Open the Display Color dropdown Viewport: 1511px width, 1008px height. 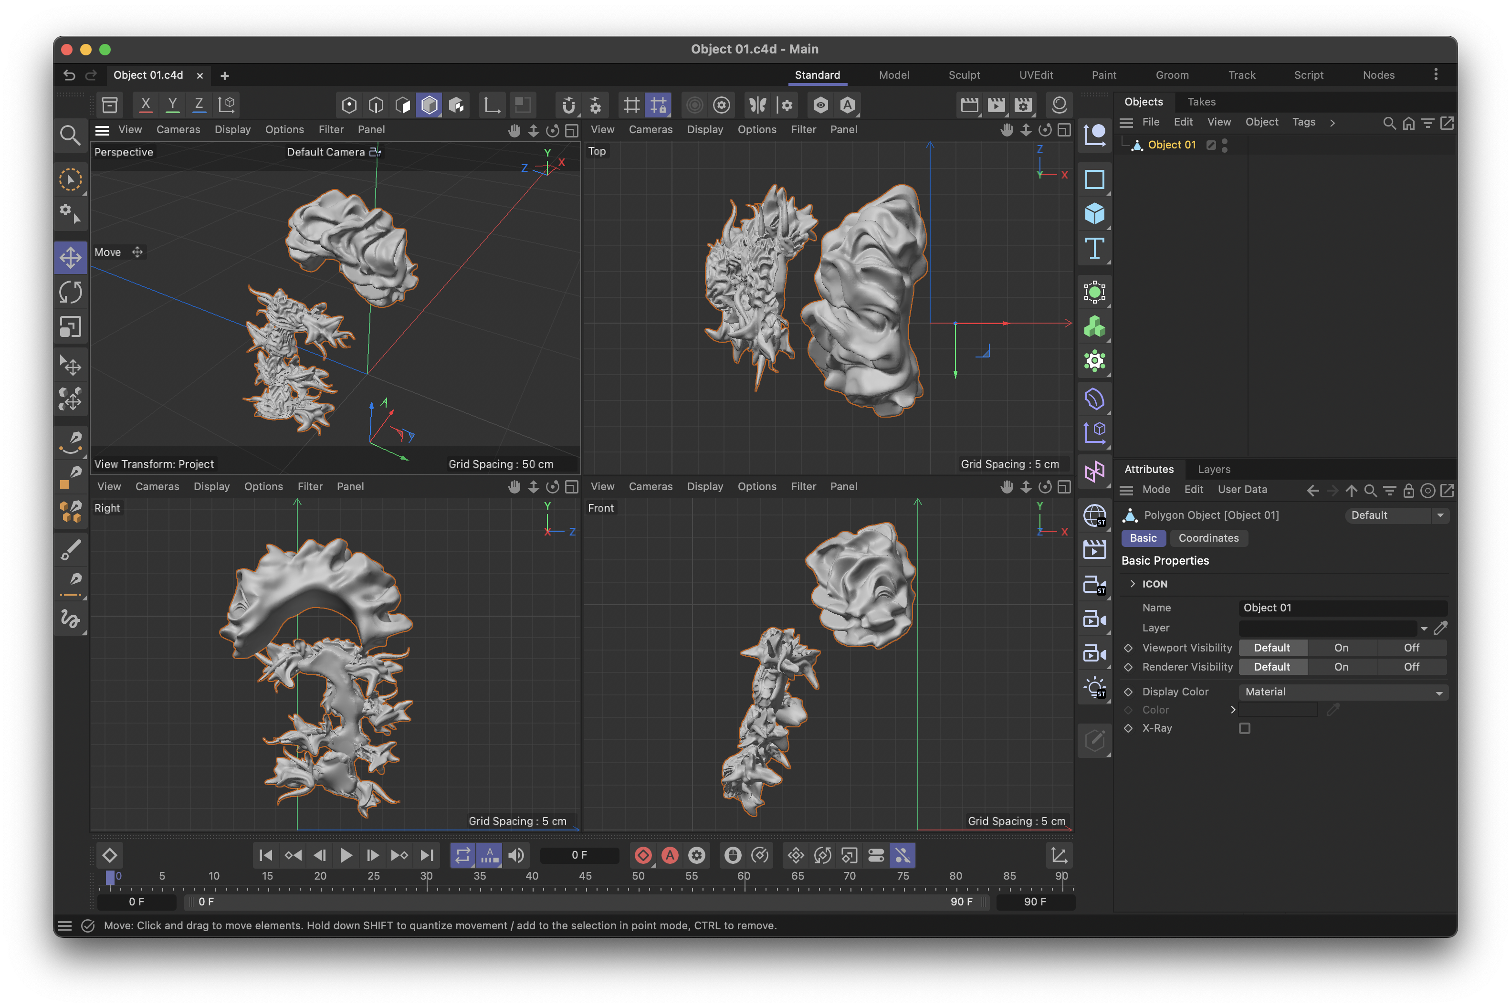pyautogui.click(x=1343, y=692)
